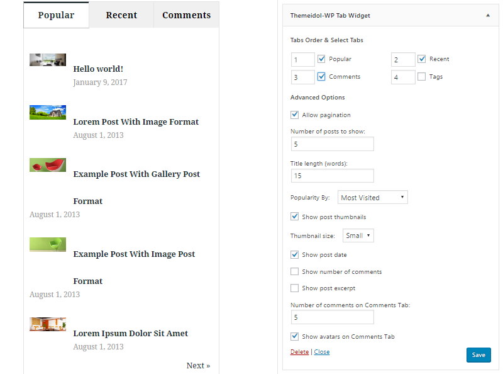The height and width of the screenshot is (374, 503).
Task: Enable Show number of comments
Action: pyautogui.click(x=295, y=272)
